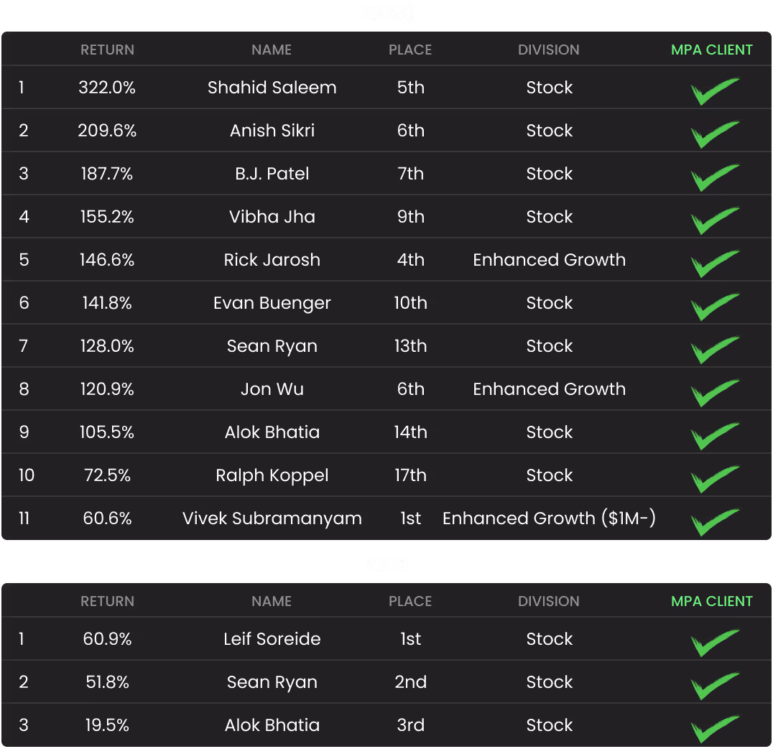773x754 pixels.
Task: Click the Enhanced Growth ($1M-) division cell
Action: click(x=549, y=518)
